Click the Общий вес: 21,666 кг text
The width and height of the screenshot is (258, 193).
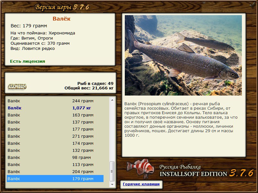(89, 88)
